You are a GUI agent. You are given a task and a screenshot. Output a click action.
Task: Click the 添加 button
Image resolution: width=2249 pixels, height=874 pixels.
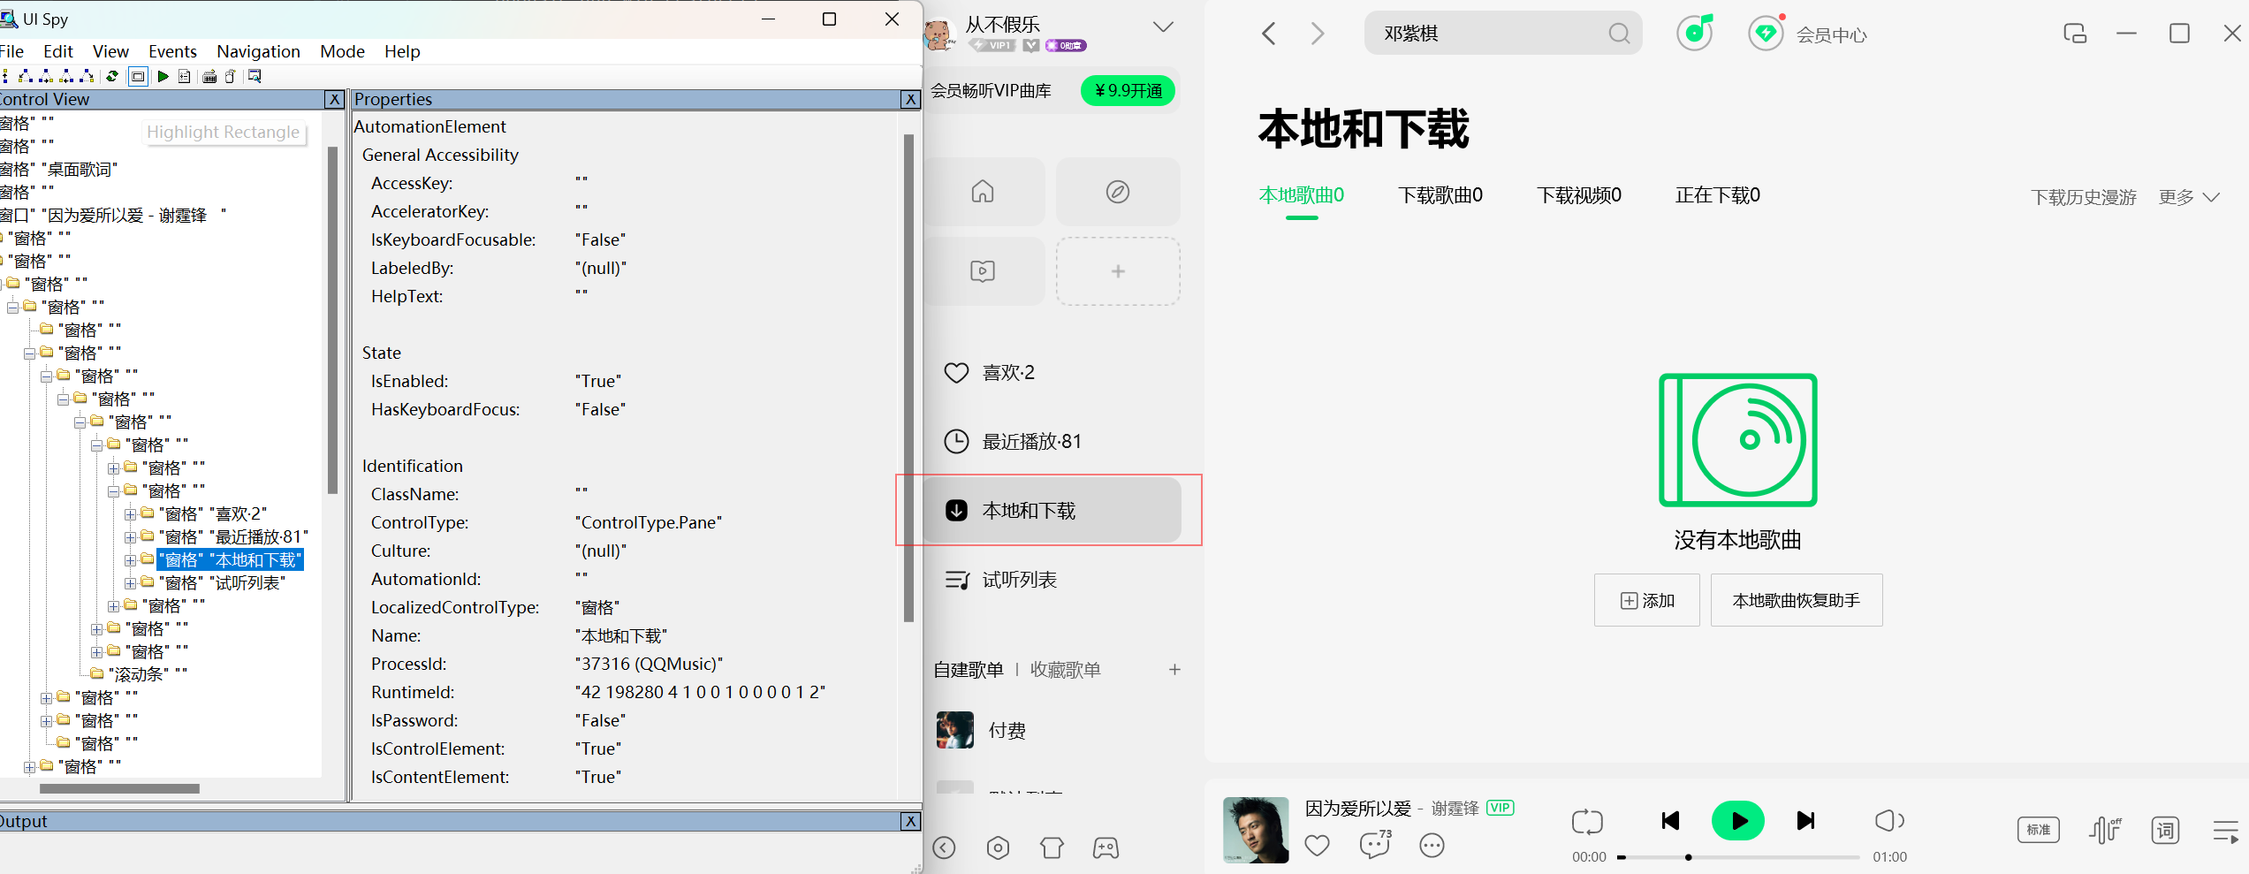pos(1647,600)
